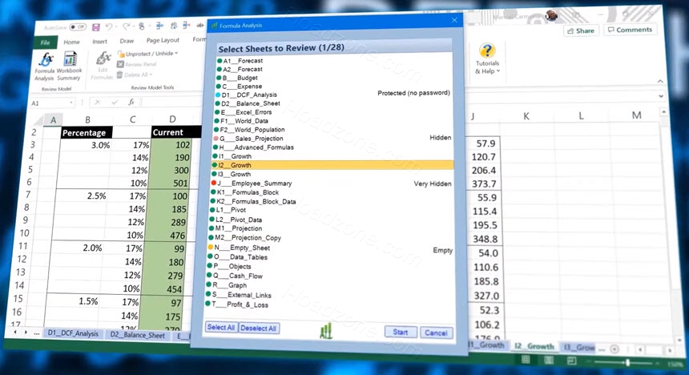
Task: Click the Touch/Mouse mode icon
Action: point(142,26)
